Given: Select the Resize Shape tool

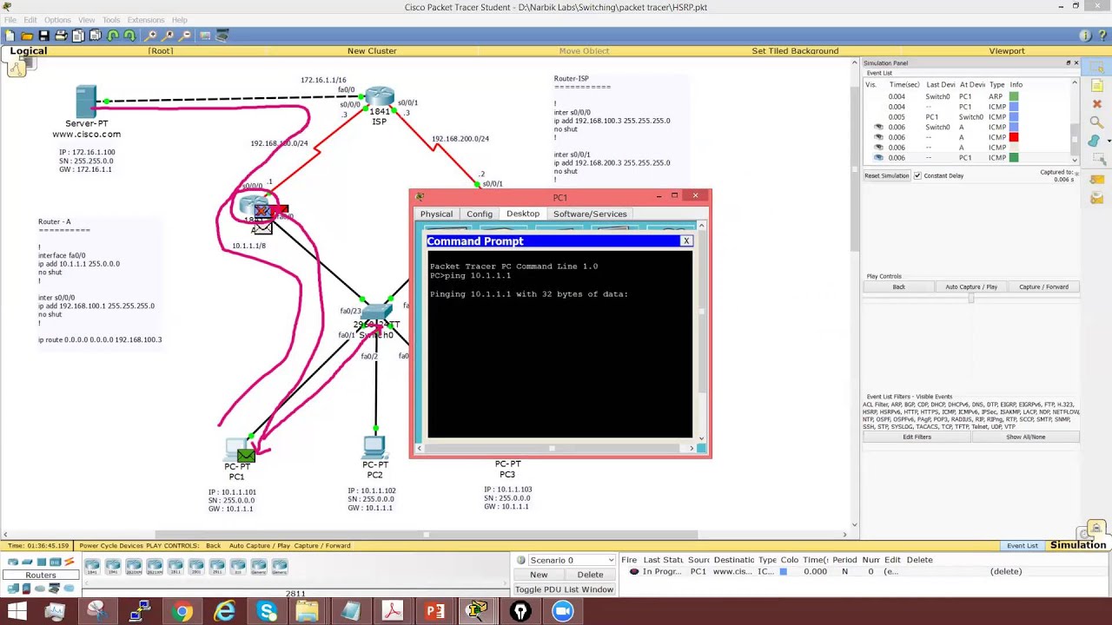Looking at the screenshot, I should tap(1097, 160).
